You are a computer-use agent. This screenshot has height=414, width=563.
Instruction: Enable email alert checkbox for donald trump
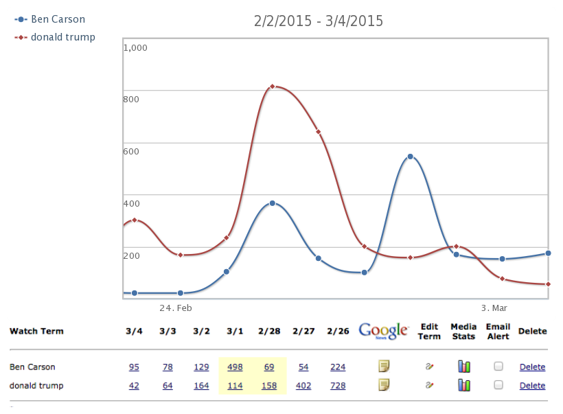(498, 385)
